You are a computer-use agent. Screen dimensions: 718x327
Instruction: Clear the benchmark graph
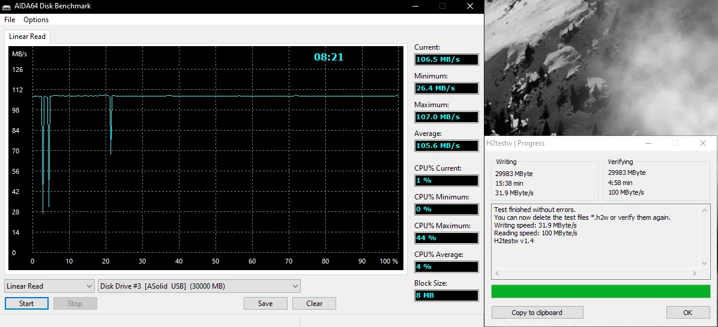(x=314, y=303)
